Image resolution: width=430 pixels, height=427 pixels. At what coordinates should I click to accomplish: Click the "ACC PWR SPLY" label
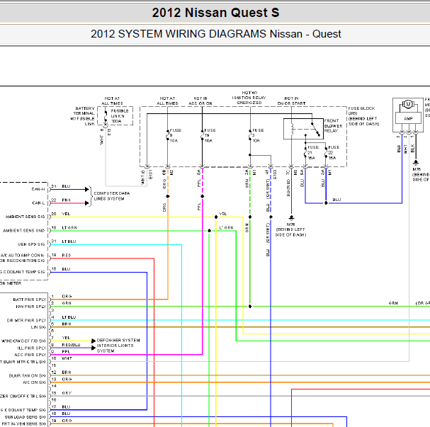pyautogui.click(x=30, y=355)
